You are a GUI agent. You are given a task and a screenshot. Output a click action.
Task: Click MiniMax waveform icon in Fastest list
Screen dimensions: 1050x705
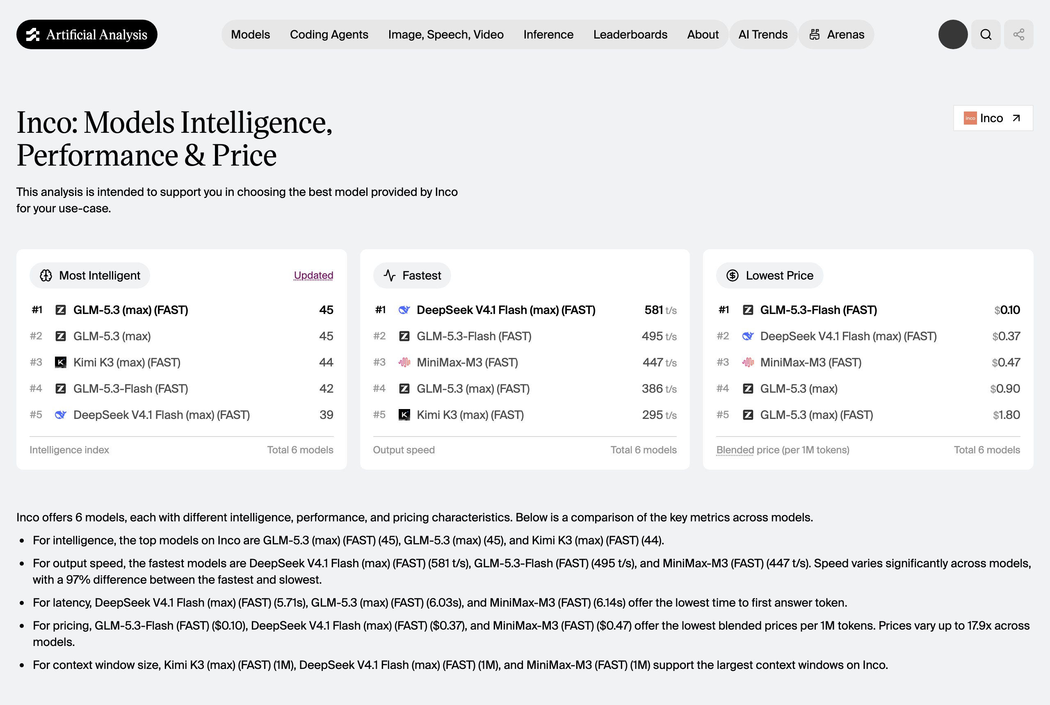(x=404, y=362)
